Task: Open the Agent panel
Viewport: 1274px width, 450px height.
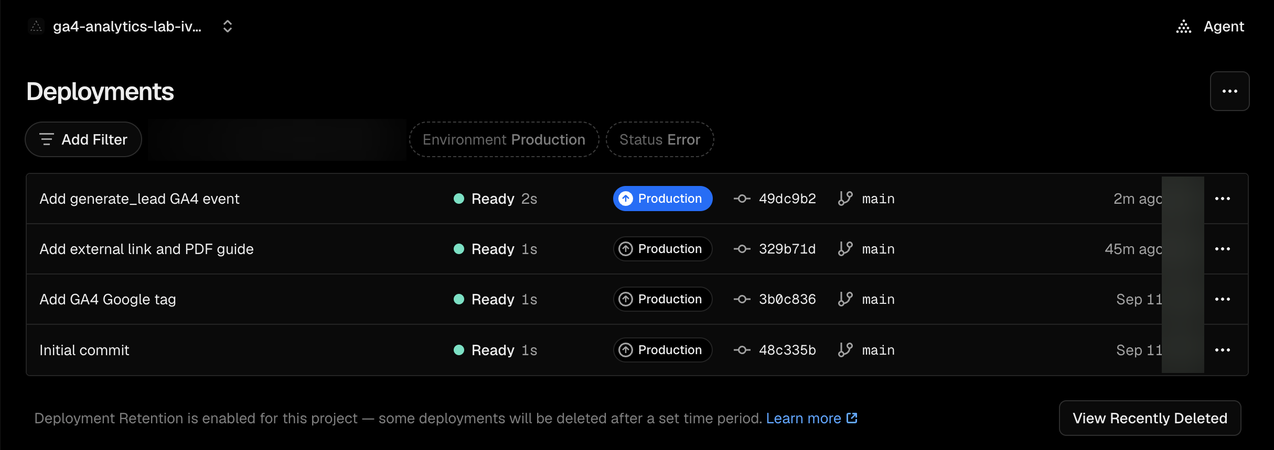Action: pyautogui.click(x=1210, y=26)
